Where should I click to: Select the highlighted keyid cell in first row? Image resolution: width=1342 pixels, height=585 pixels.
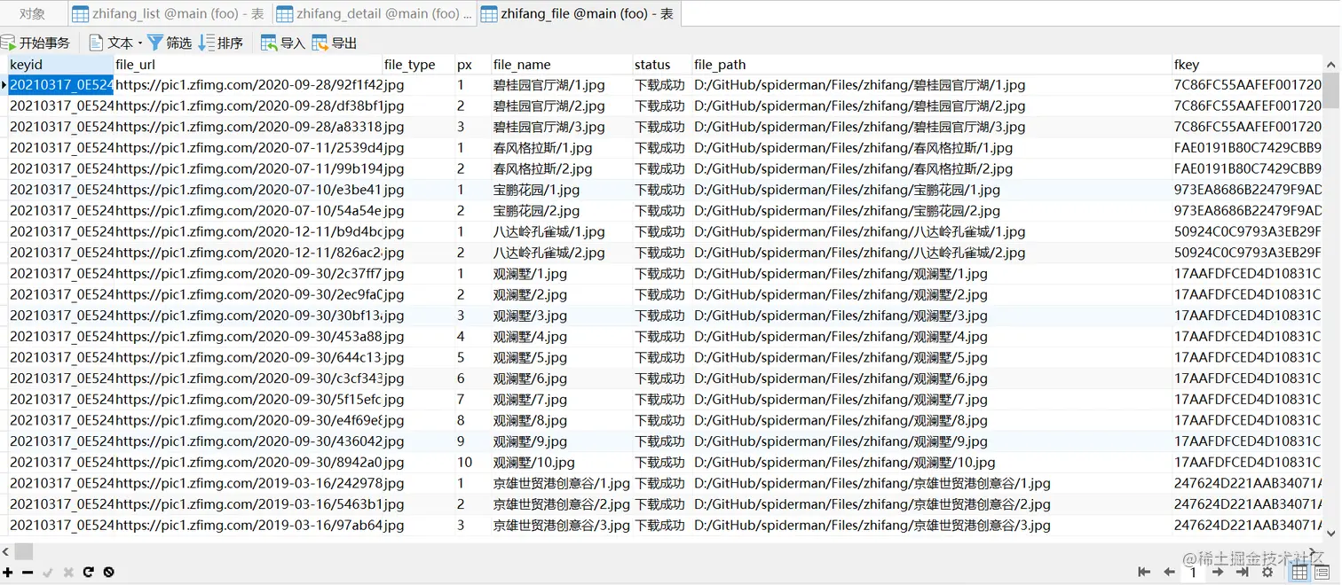(x=60, y=85)
